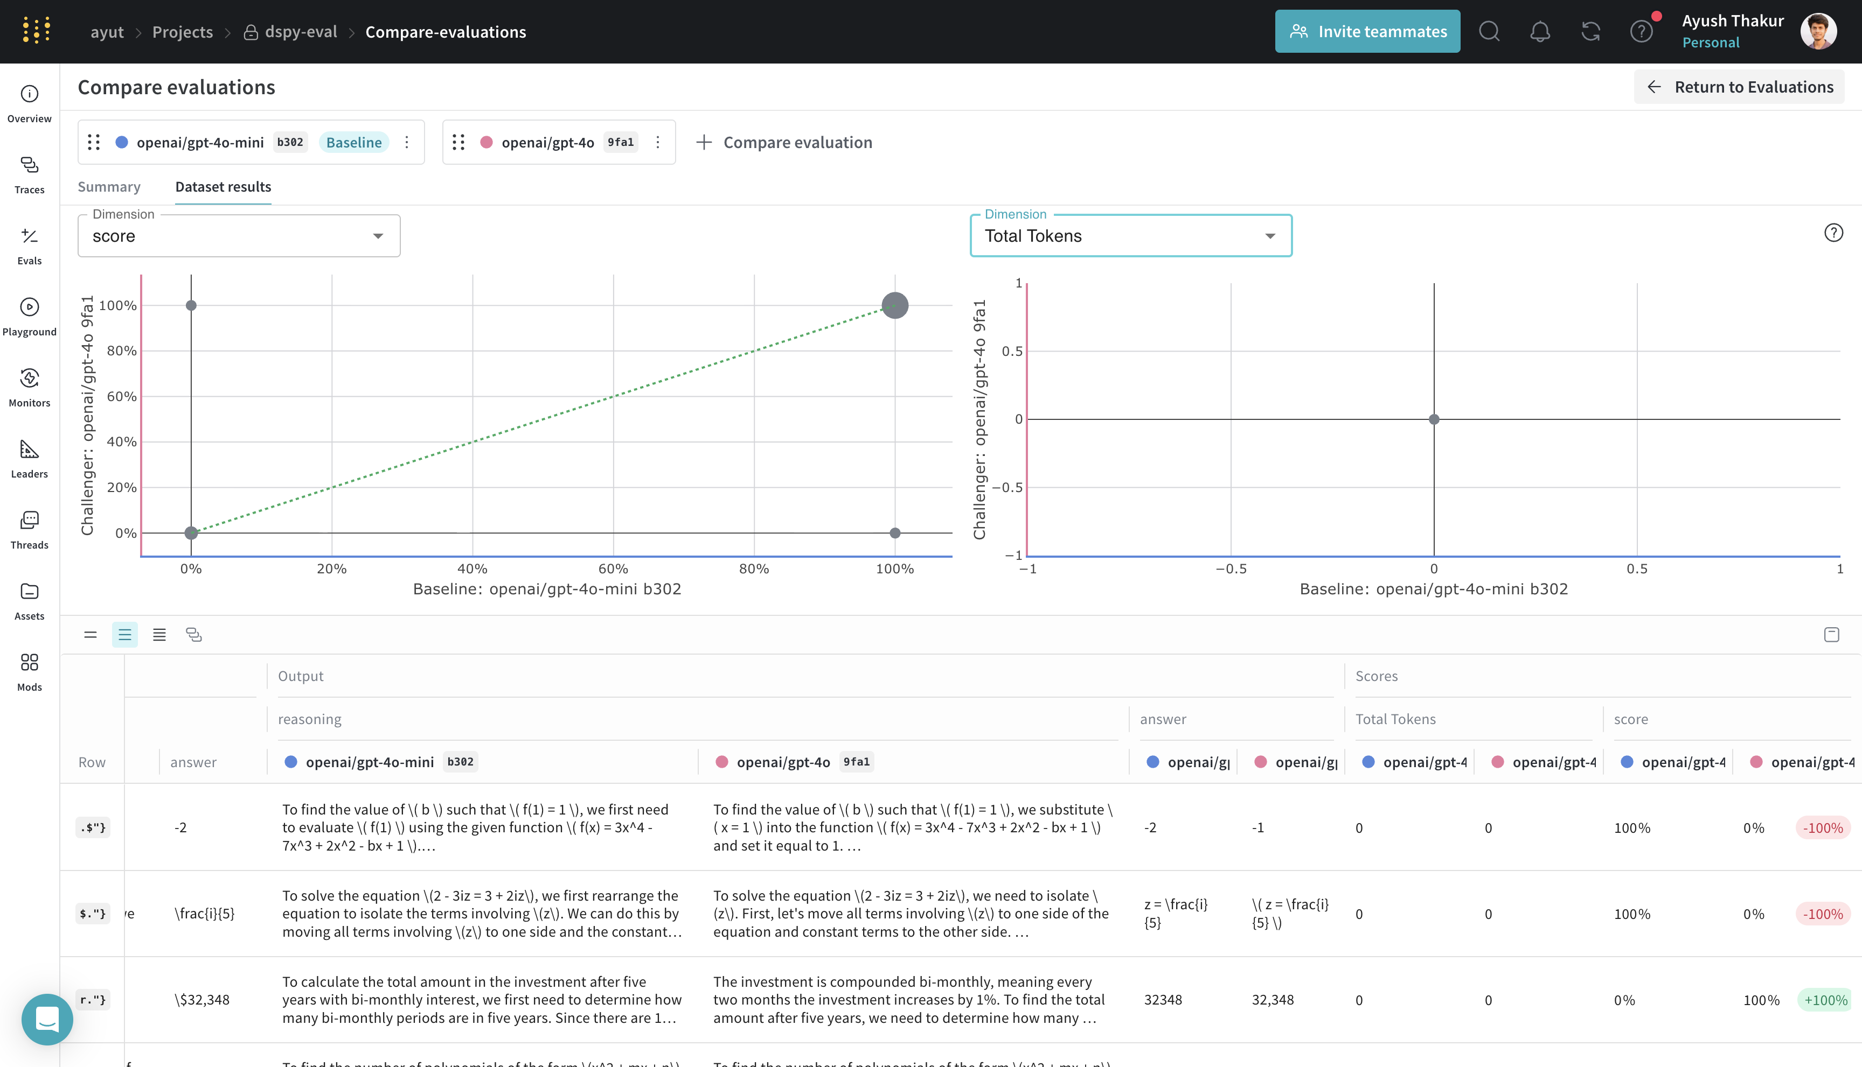
Task: Click the row id chip 'r."}'
Action: [x=93, y=1000]
